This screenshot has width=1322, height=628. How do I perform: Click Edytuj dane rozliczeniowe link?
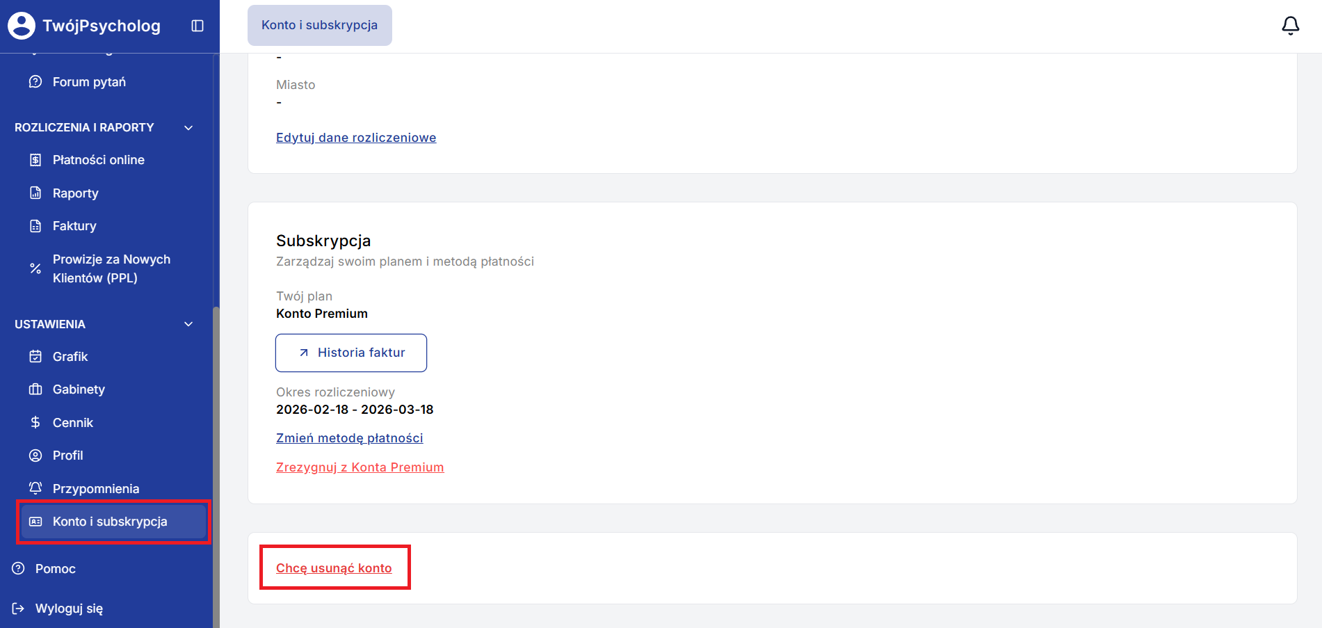point(356,138)
